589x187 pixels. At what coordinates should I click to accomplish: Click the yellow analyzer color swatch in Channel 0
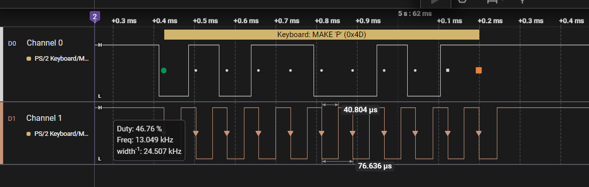point(29,59)
